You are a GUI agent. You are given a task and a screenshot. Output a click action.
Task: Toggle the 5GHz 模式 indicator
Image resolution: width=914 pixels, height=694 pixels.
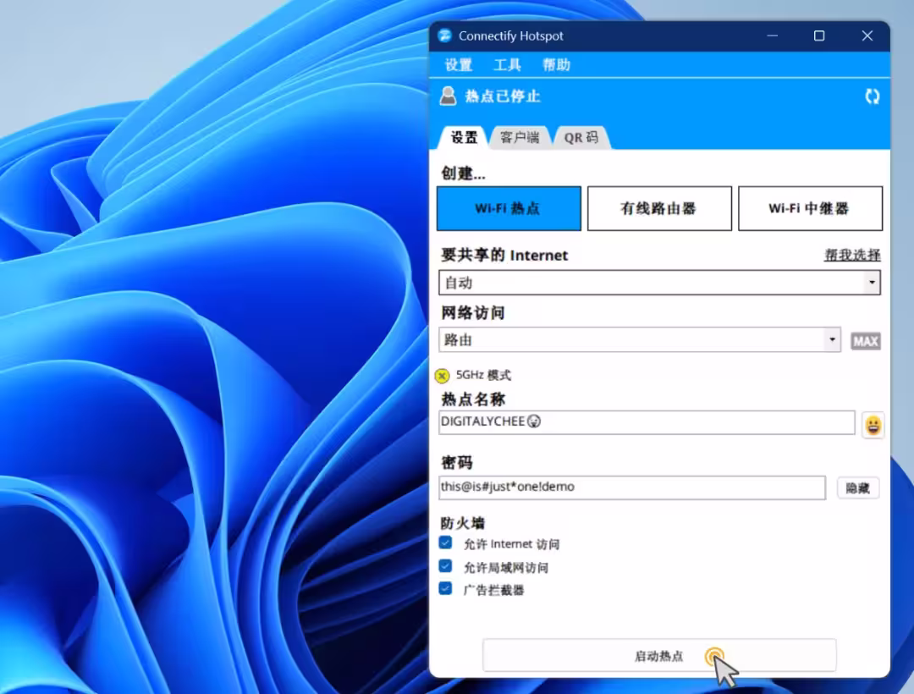[443, 376]
